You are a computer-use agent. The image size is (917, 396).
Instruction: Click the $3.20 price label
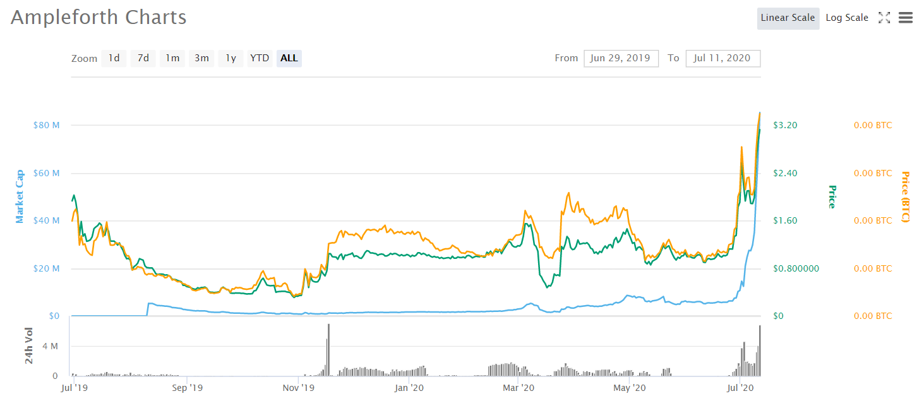click(x=785, y=125)
